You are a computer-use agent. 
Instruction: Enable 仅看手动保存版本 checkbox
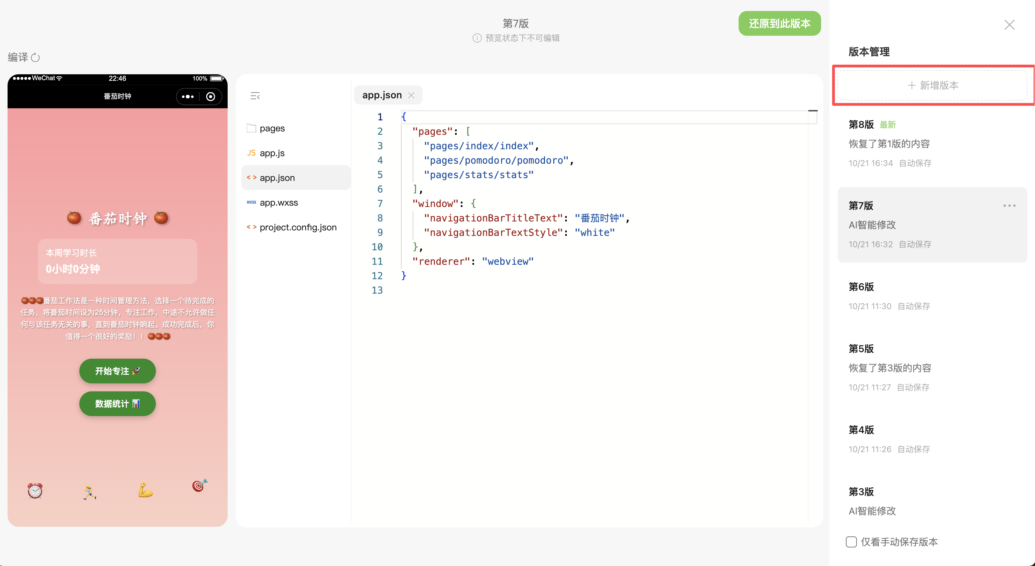click(x=851, y=542)
